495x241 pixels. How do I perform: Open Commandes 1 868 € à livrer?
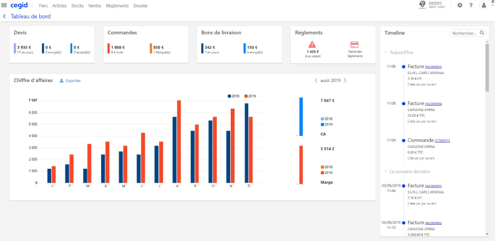tap(116, 50)
